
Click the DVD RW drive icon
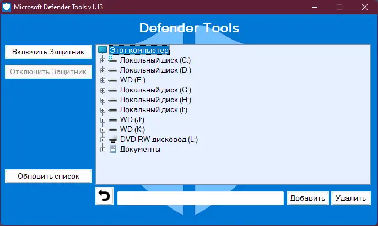[113, 139]
